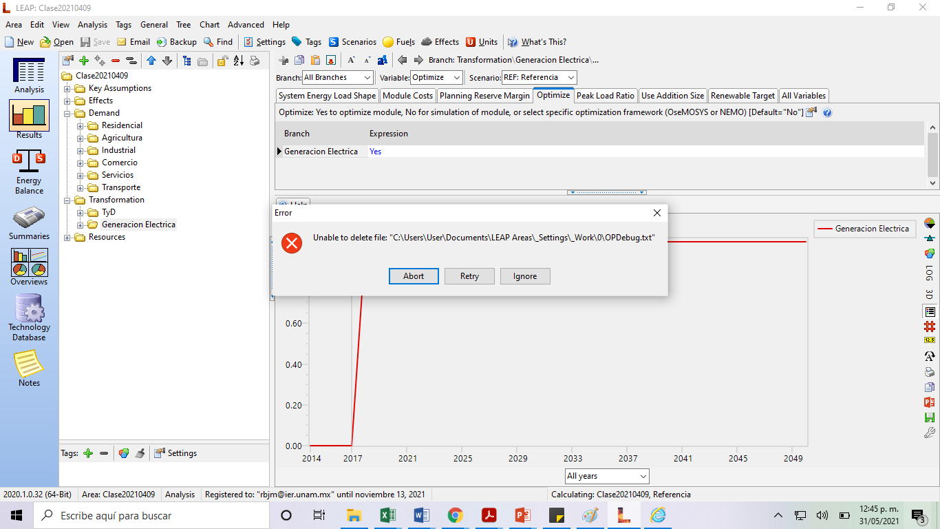Expand the Residencial branch
Screen dimensions: 940x529
pyautogui.click(x=81, y=125)
